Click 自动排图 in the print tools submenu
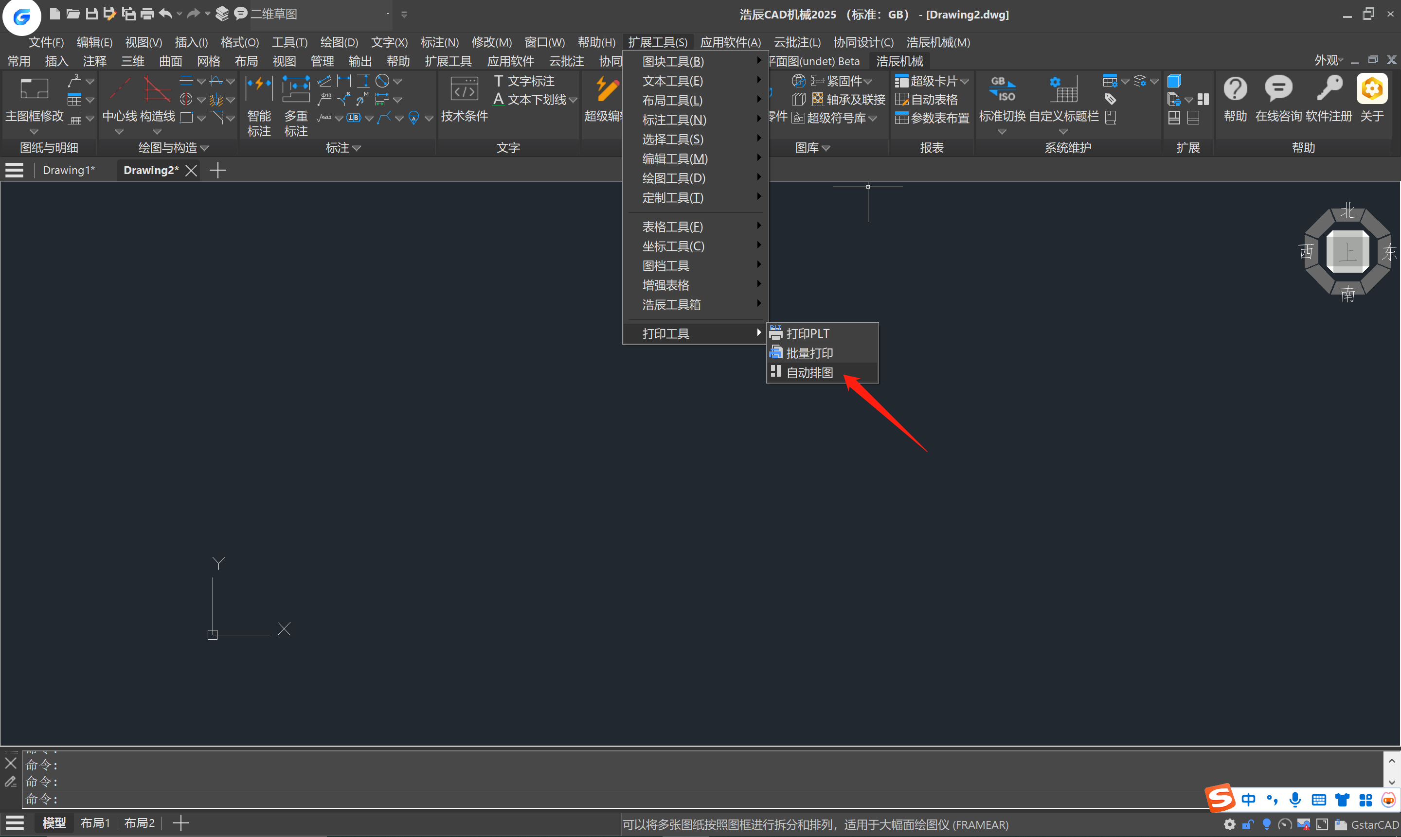 click(809, 373)
